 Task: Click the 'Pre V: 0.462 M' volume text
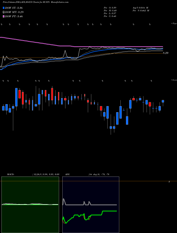pos(141,11)
